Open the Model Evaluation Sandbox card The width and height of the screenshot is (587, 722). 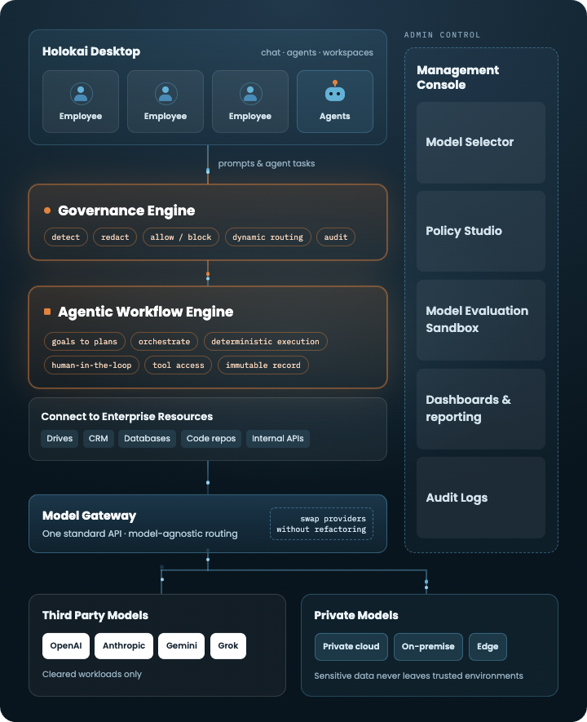pyautogui.click(x=481, y=320)
